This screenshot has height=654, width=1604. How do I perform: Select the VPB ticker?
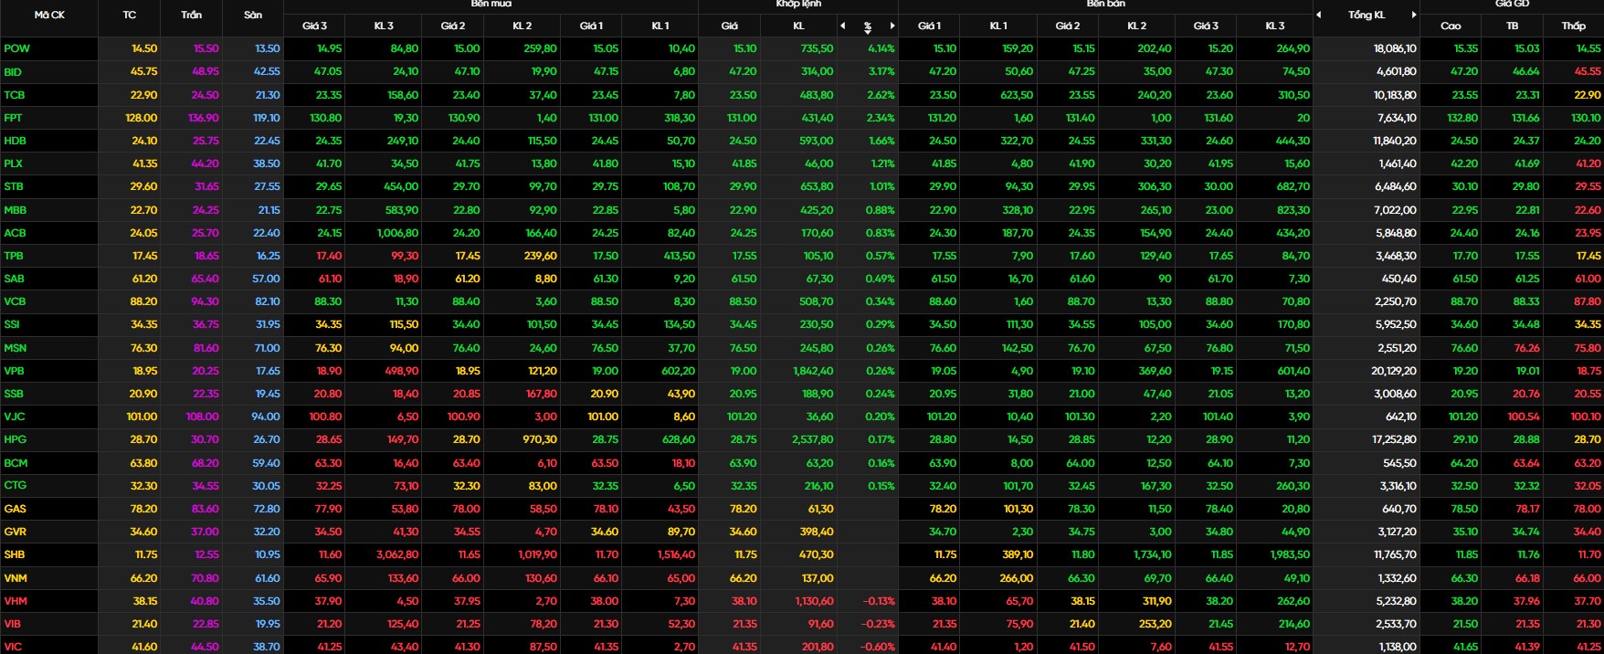(x=14, y=371)
